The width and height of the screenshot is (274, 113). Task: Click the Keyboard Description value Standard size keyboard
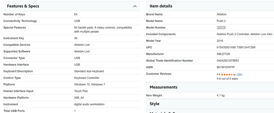click(89, 71)
